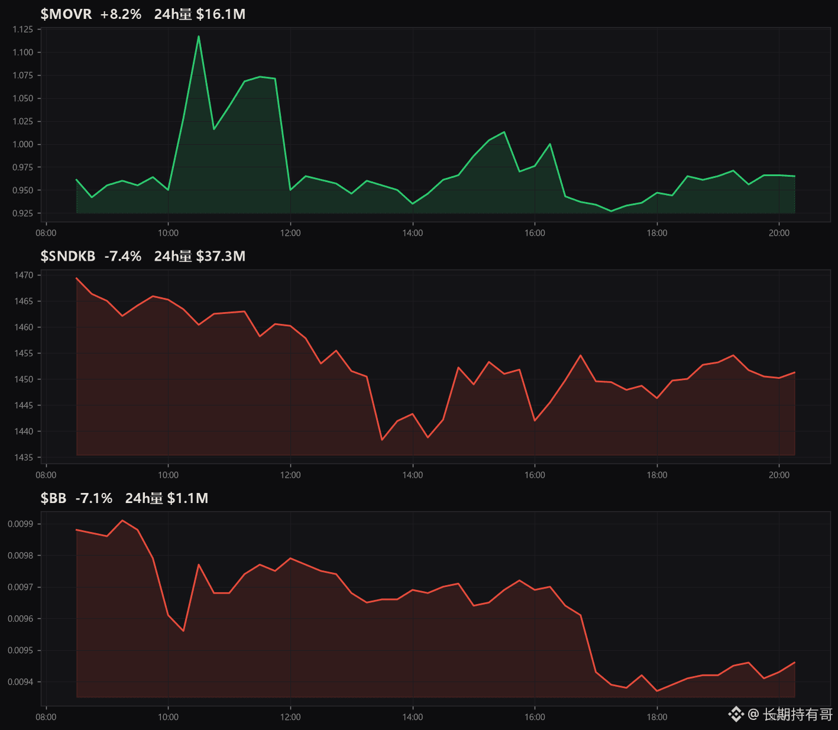
Task: Click the 1465 y-axis label in SNDKB chart
Action: [24, 301]
